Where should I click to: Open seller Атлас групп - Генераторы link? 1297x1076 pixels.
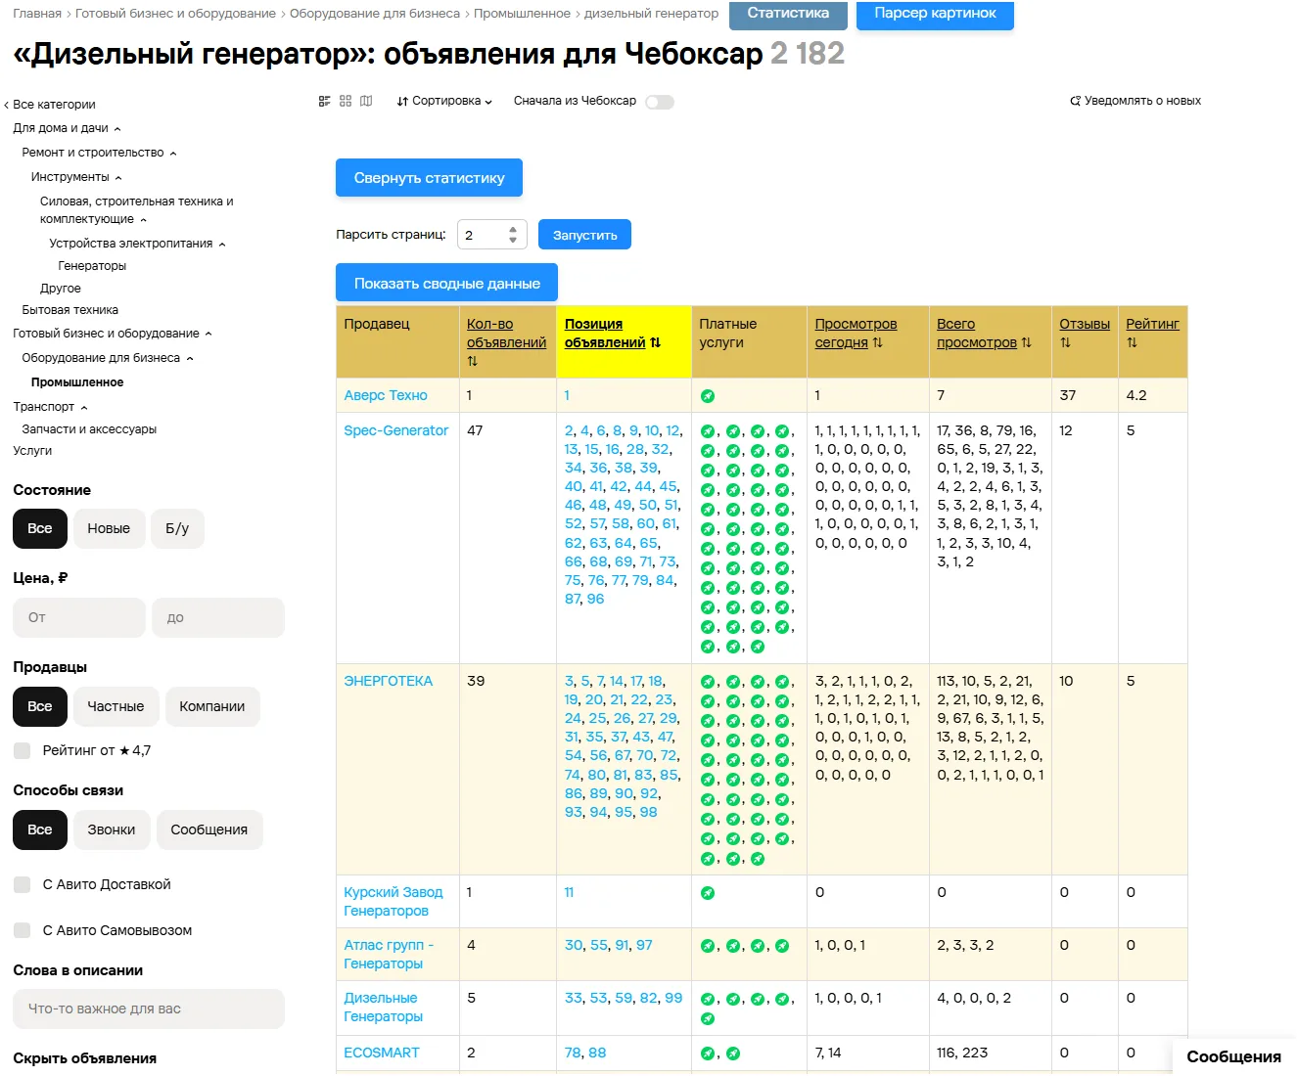[389, 955]
